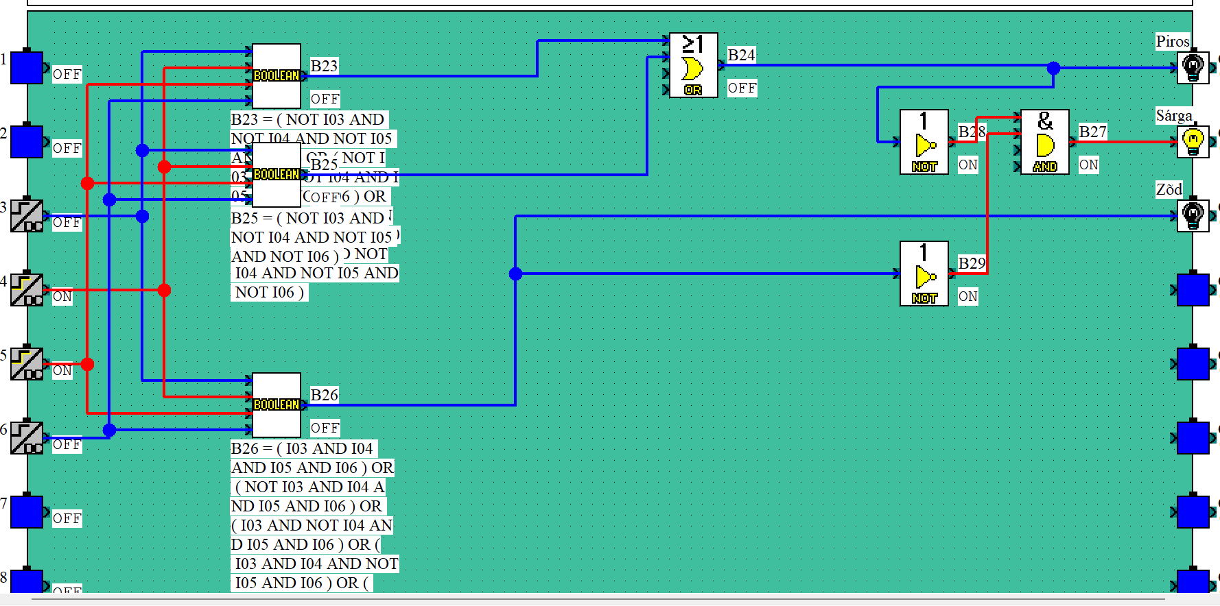The width and height of the screenshot is (1220, 606).
Task: Click the B28 block label
Action: (x=972, y=132)
